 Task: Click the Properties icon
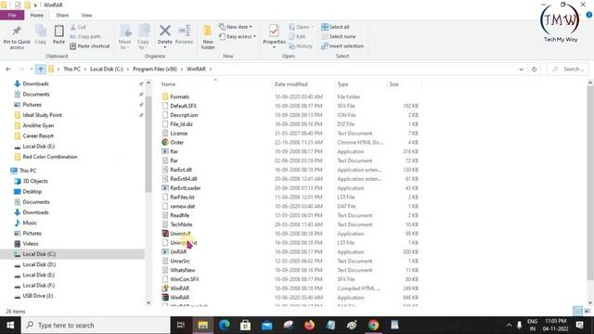tap(274, 31)
